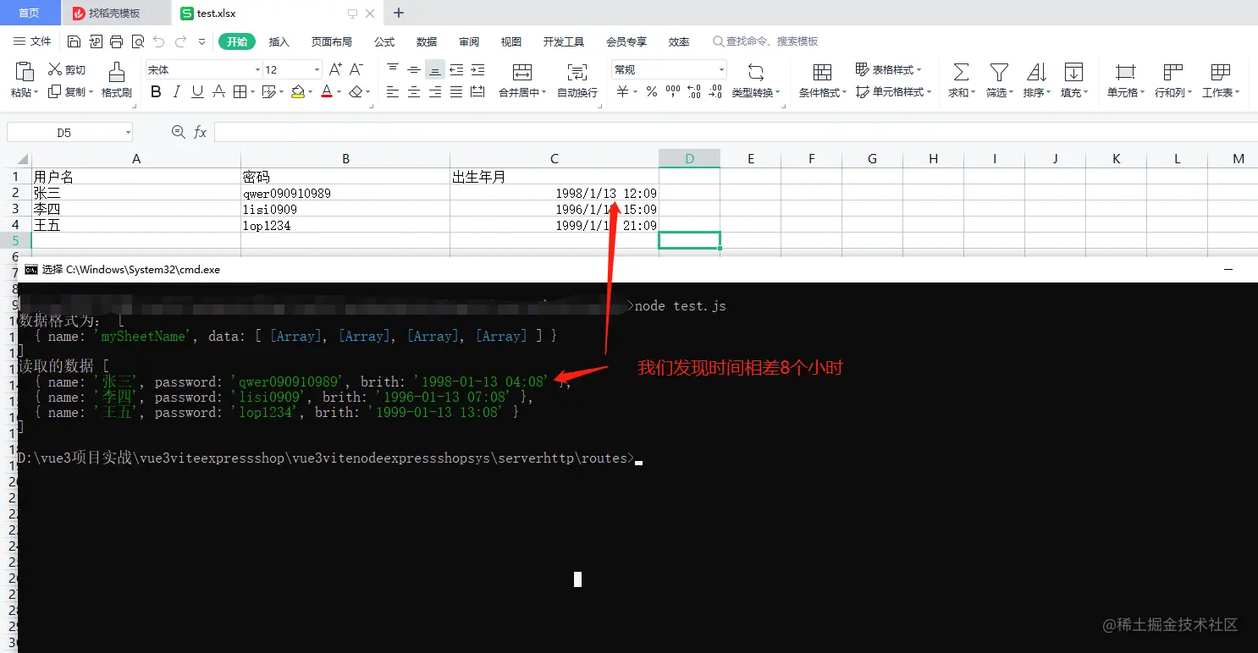
Task: Open the font name dropdown showing 宋体
Action: [x=200, y=69]
